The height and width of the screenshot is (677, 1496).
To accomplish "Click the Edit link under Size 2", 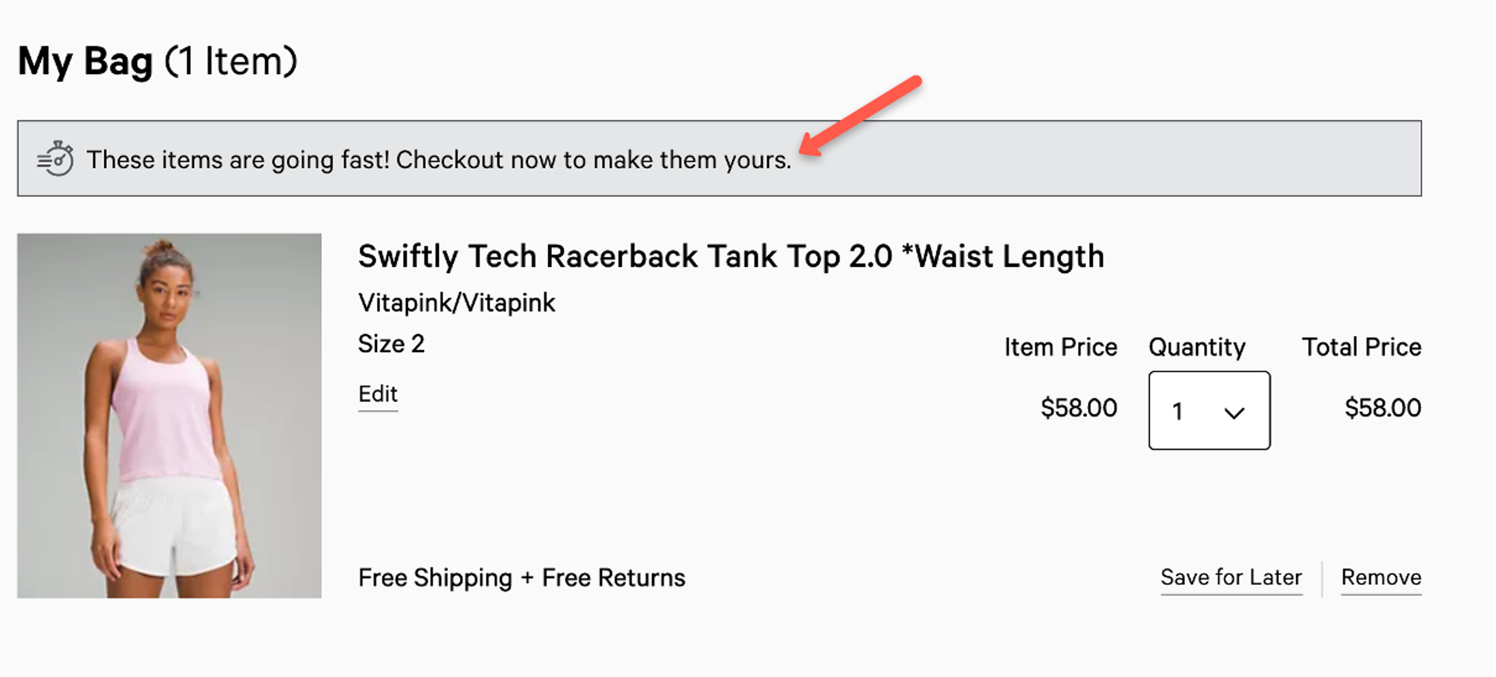I will 378,394.
